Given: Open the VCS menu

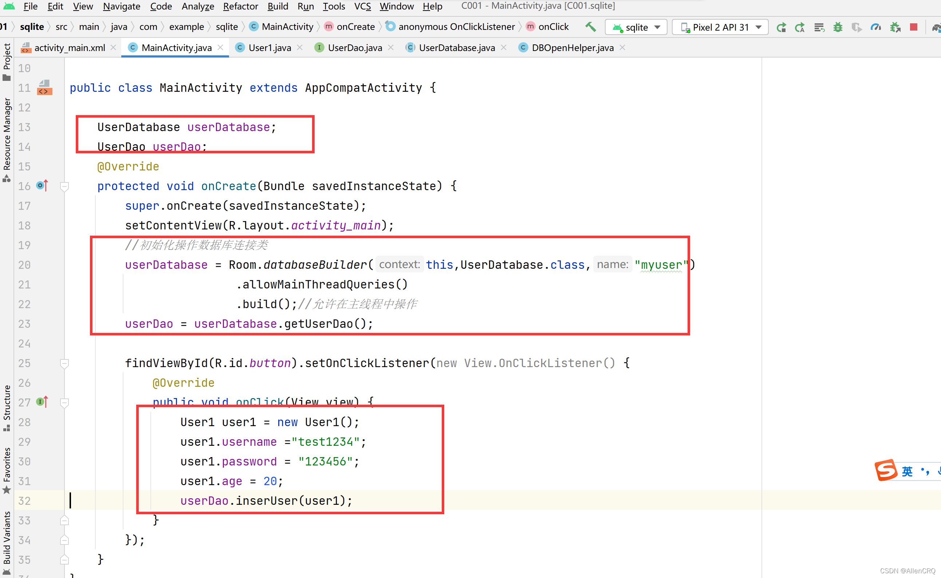Looking at the screenshot, I should (x=362, y=6).
